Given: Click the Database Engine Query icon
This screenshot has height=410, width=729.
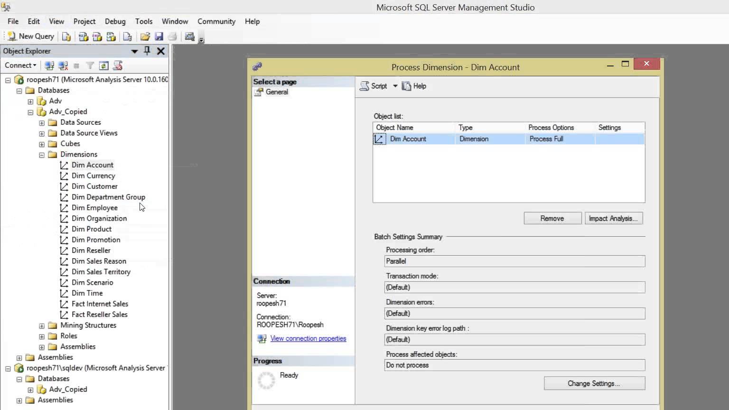Looking at the screenshot, I should tap(66, 37).
